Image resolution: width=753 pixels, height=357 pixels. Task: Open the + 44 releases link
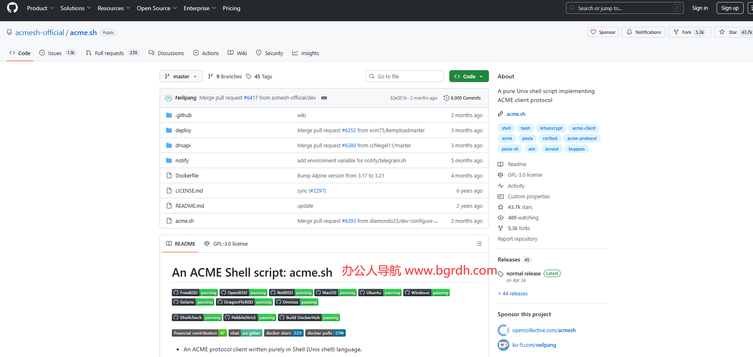pyautogui.click(x=513, y=293)
